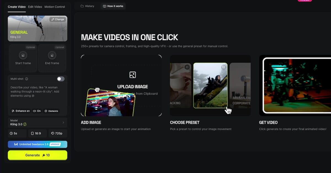The width and height of the screenshot is (331, 173).
Task: Open the Edit Video tab
Action: tap(35, 7)
